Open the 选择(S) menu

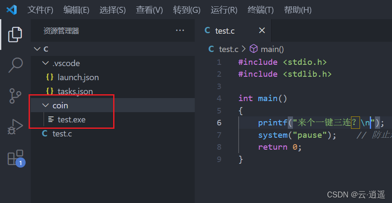point(112,10)
